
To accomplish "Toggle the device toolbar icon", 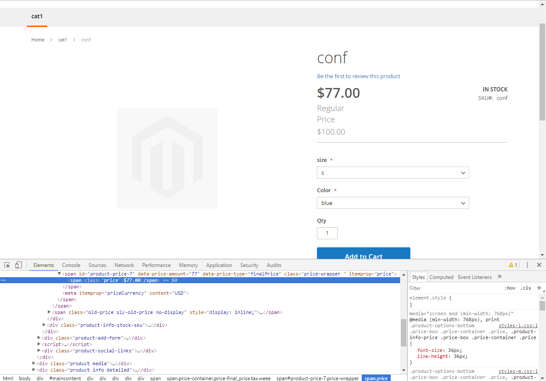I will (18, 265).
